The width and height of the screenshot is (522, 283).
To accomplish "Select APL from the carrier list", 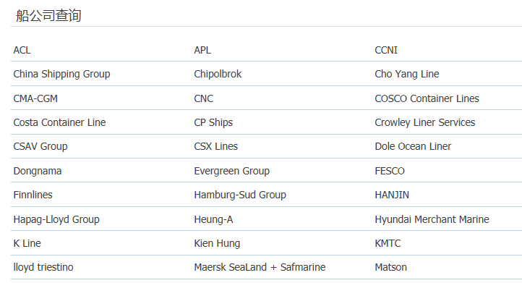I will pyautogui.click(x=202, y=50).
